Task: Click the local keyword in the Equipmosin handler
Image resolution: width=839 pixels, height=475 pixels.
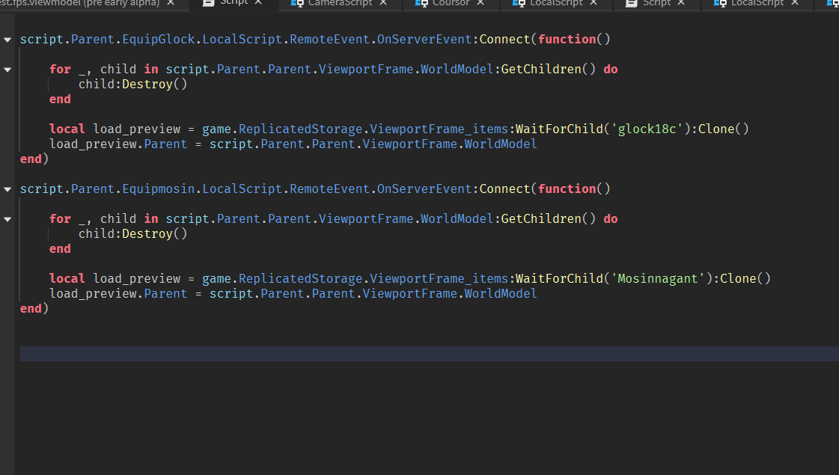Action: pyautogui.click(x=67, y=279)
